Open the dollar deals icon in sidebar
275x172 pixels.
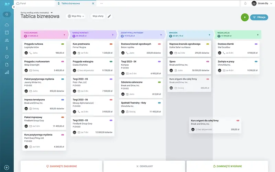pos(7,48)
